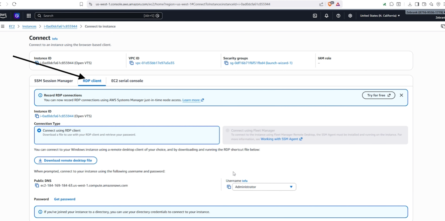Click the Public DNS hostname text

pyautogui.click(x=84, y=185)
